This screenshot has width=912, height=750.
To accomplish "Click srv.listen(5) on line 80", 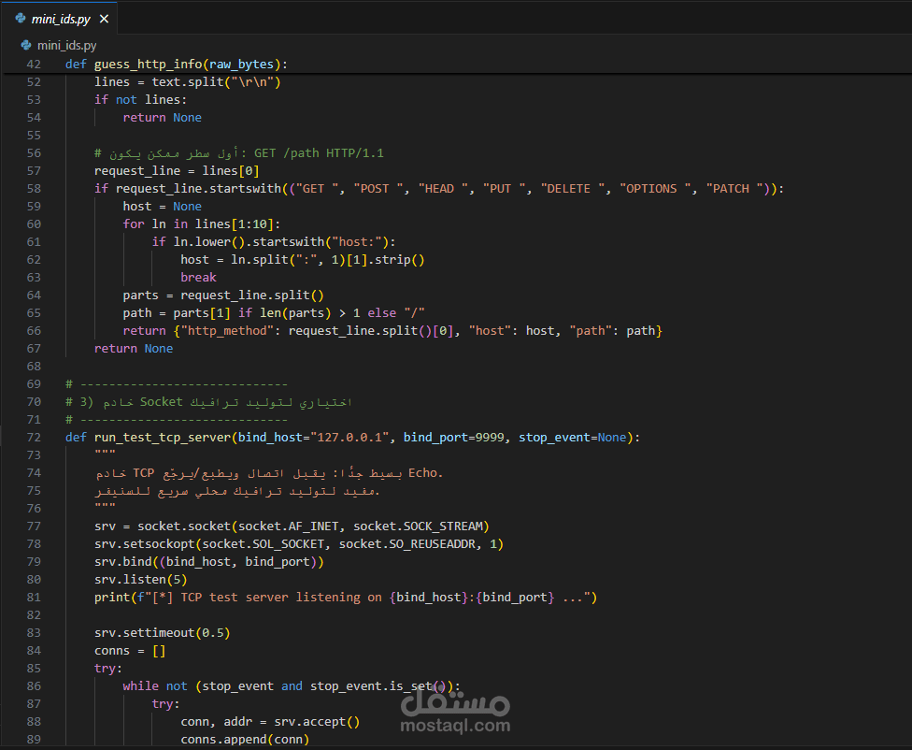I will (141, 580).
